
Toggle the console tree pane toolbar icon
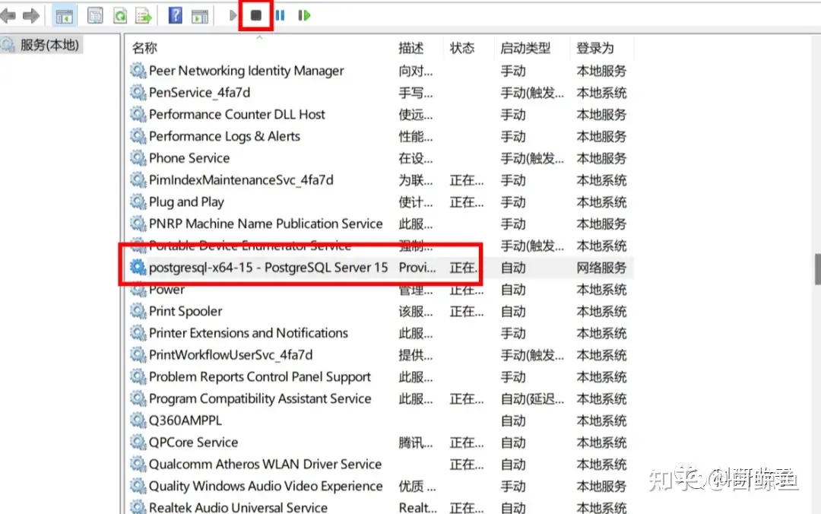pos(65,16)
